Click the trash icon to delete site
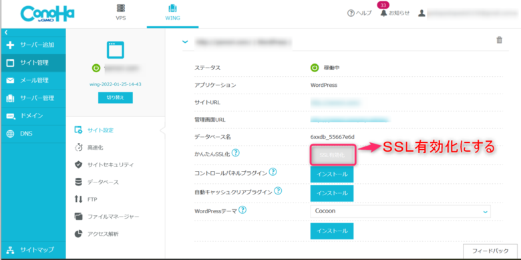 (499, 40)
